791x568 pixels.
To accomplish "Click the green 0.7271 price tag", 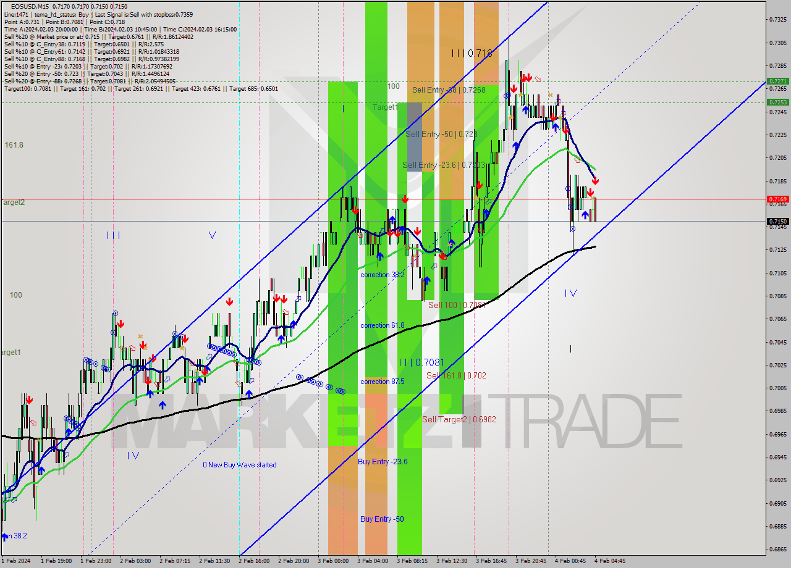I will click(x=777, y=81).
